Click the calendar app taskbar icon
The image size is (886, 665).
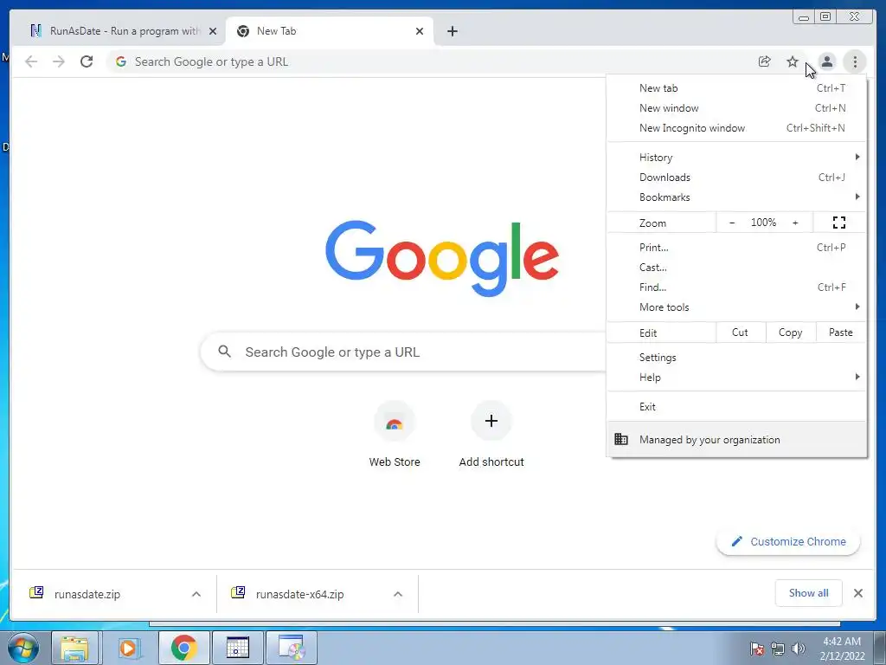[237, 648]
